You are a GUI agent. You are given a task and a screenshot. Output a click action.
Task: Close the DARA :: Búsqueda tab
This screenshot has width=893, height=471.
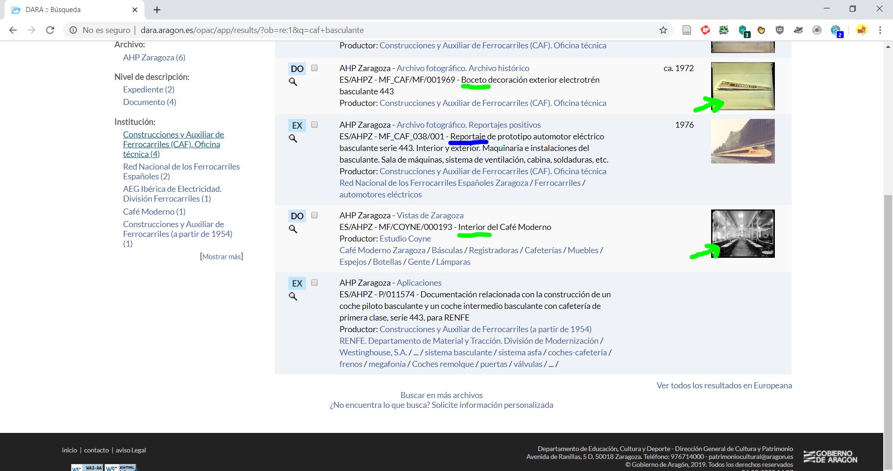tap(135, 10)
